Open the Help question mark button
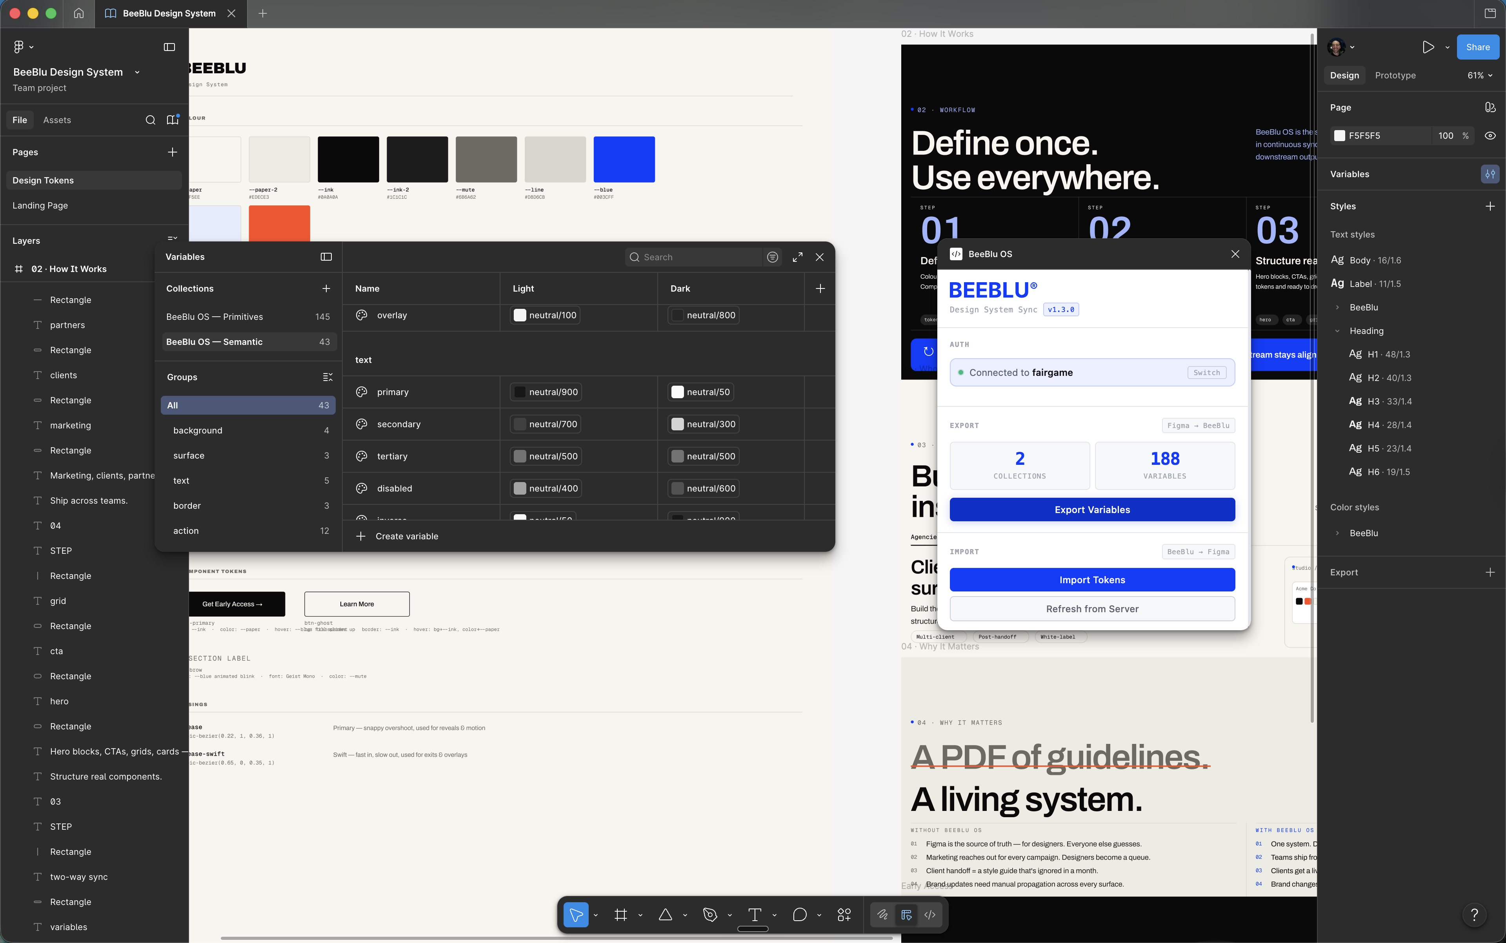This screenshot has height=943, width=1506. 1474,915
